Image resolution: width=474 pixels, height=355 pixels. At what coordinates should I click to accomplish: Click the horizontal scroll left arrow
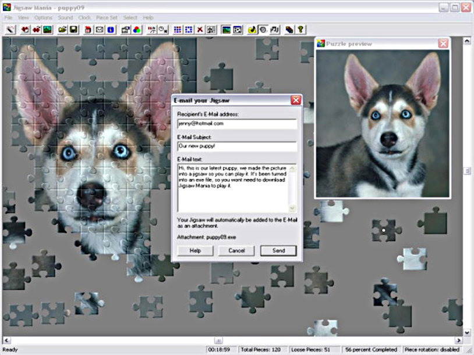6,340
